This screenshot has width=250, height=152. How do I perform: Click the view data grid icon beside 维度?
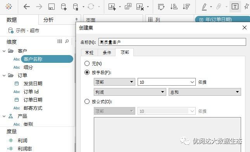point(60,41)
